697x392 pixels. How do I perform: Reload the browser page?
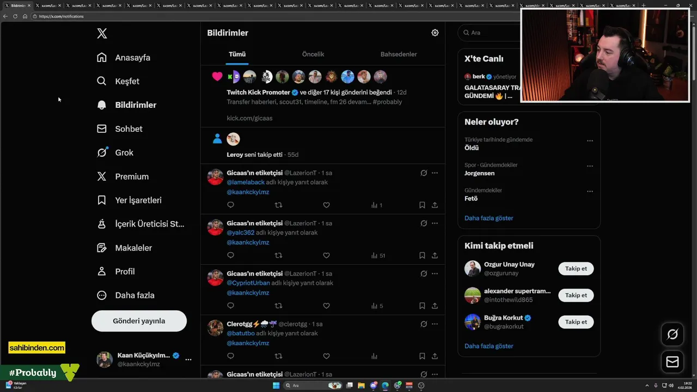15,16
